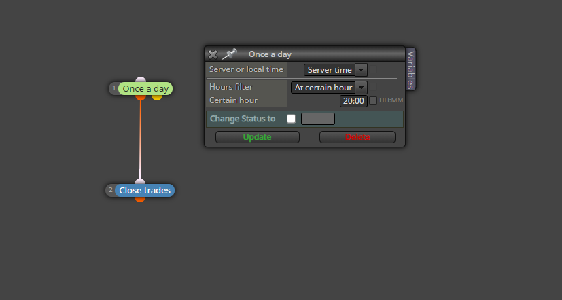
Task: Click the Hours filter label
Action: pos(231,87)
